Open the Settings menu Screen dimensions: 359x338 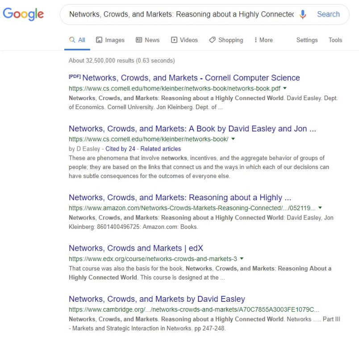(x=307, y=40)
